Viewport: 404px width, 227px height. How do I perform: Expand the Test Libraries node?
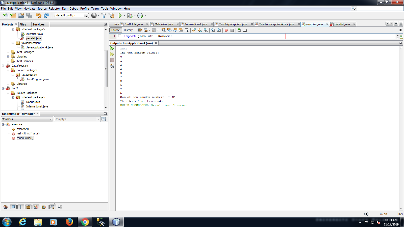[8, 61]
